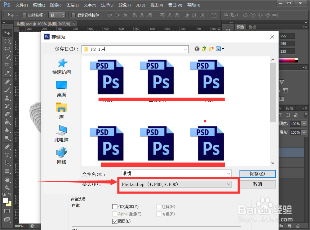The width and height of the screenshot is (310, 230).
Task: Close the 存储为 save-as dialog
Action: [272, 37]
